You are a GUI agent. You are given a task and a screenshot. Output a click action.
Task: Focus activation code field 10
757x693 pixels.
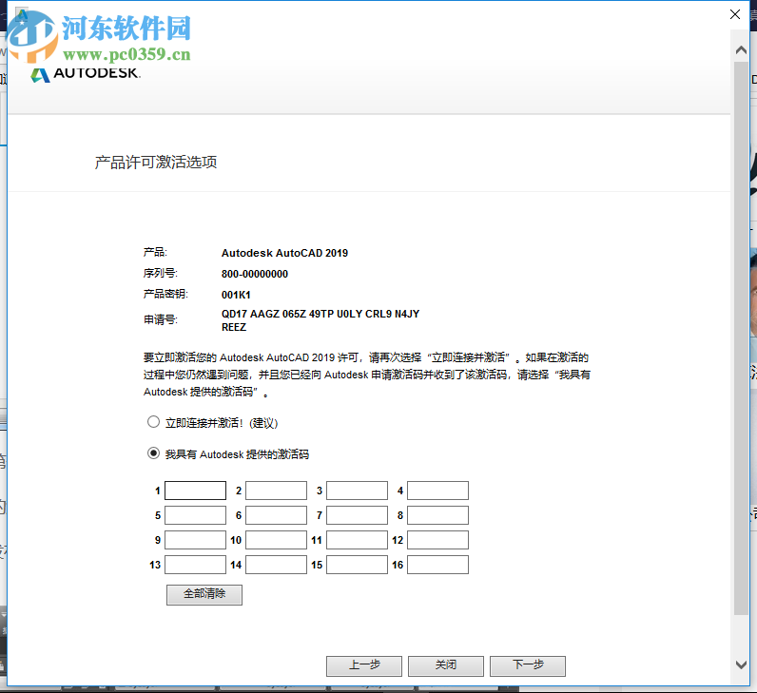pyautogui.click(x=276, y=540)
